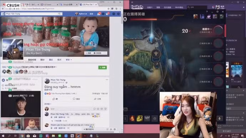Select the Ignite summoner spell icon
The image size is (246, 138).
132,118
